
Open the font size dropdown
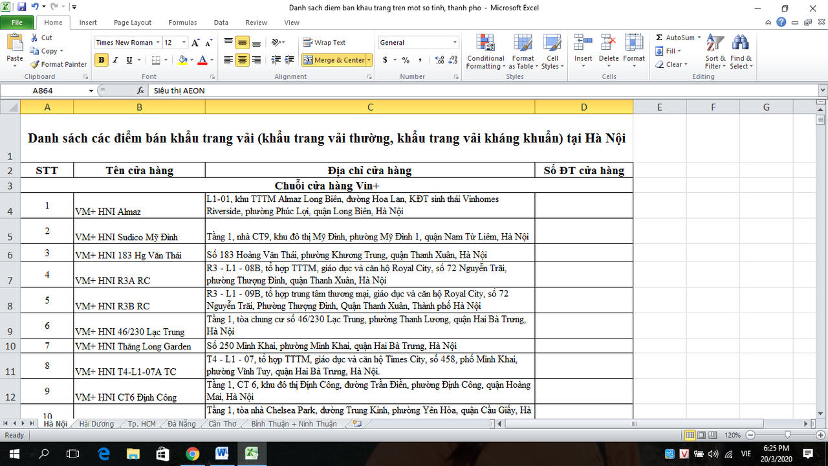click(184, 43)
